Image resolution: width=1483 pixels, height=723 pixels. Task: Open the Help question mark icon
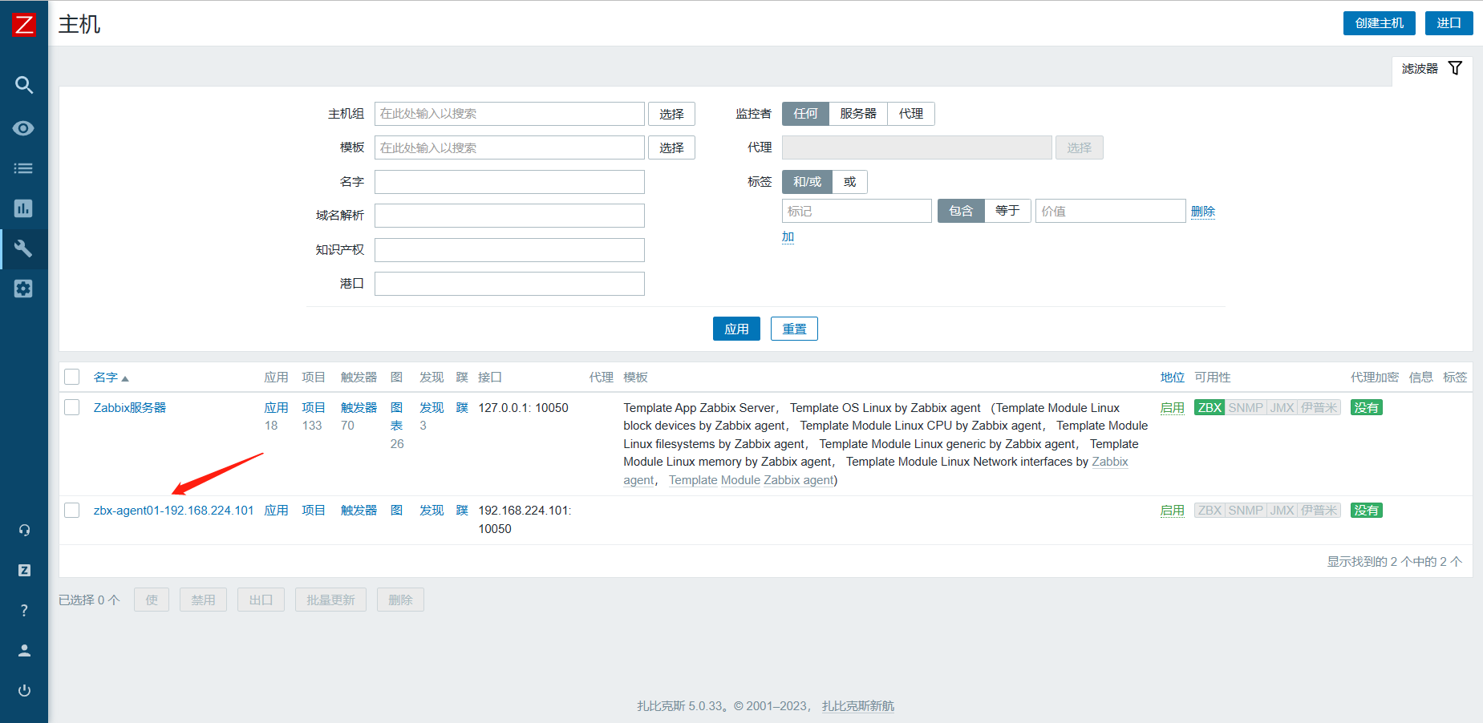click(x=24, y=610)
